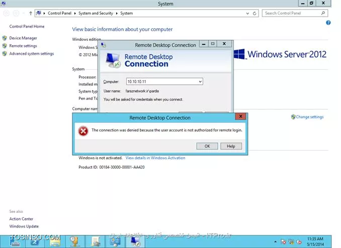Open Windows Update link
The image size is (341, 248).
(24, 226)
